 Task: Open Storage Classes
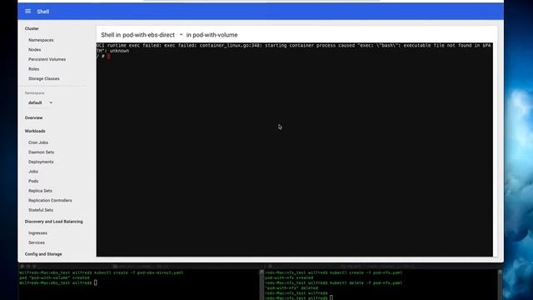(x=44, y=78)
